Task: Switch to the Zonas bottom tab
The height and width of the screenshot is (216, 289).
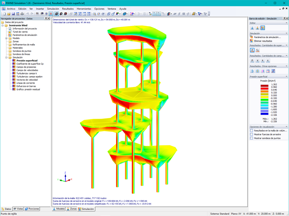Action: click(72, 209)
